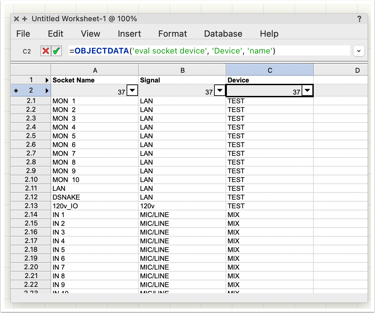Viewport: 375px width, 313px height.
Task: Open the Database menu
Action: tap(223, 34)
